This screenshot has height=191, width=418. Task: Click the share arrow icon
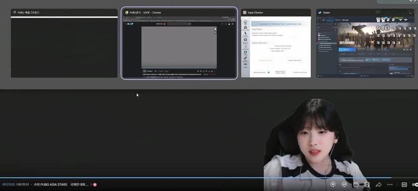(x=378, y=184)
